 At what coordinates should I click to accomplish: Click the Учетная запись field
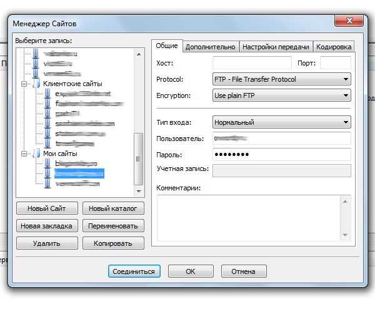pyautogui.click(x=282, y=170)
